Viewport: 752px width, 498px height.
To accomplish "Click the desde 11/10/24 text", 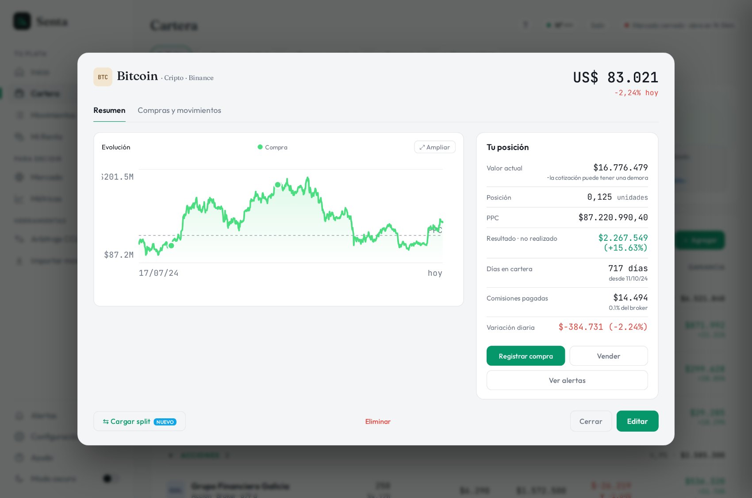I will tap(628, 278).
